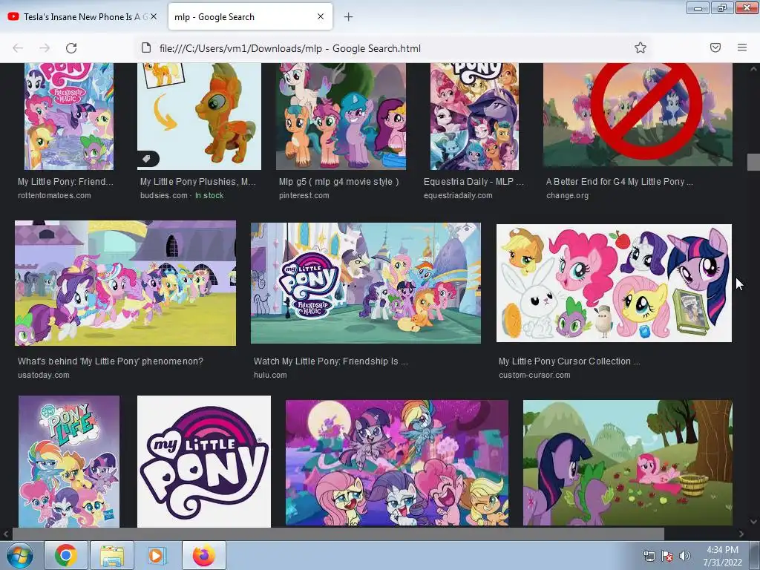Click the hulu.com source text
Screen dimensions: 760x570
pos(270,375)
